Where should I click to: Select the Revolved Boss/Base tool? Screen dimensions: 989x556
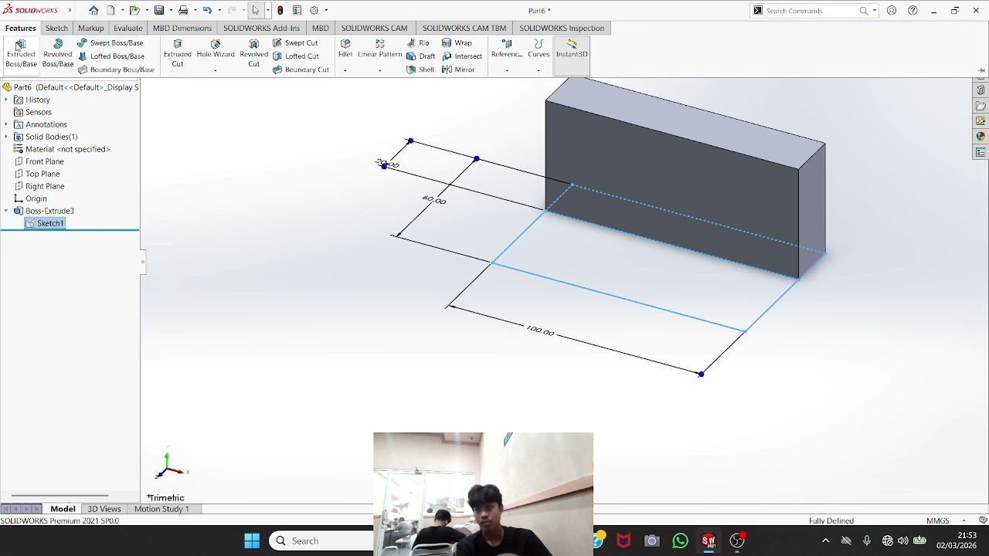pos(58,53)
